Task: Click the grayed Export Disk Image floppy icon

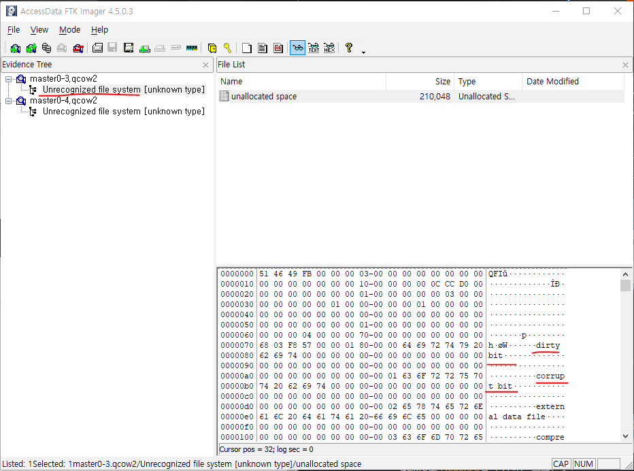Action: [x=112, y=48]
